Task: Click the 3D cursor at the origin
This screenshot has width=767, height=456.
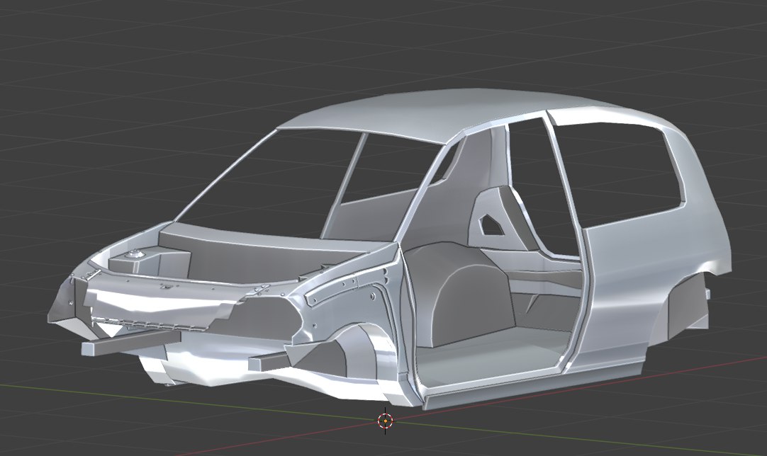Action: [386, 421]
